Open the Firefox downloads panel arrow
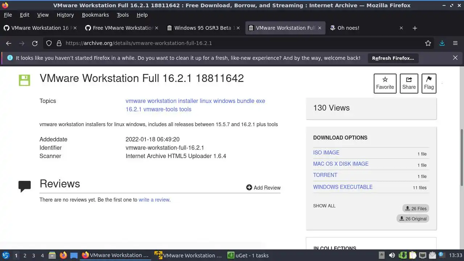The width and height of the screenshot is (464, 261). tap(442, 43)
